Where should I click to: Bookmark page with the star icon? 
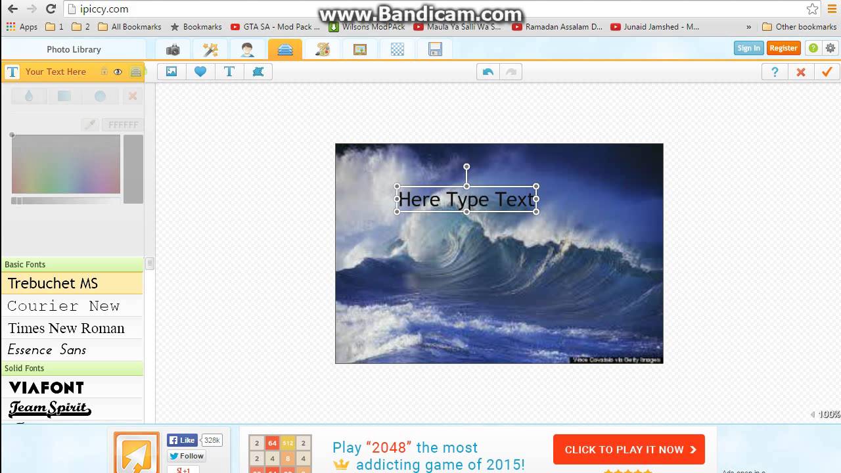pos(813,9)
